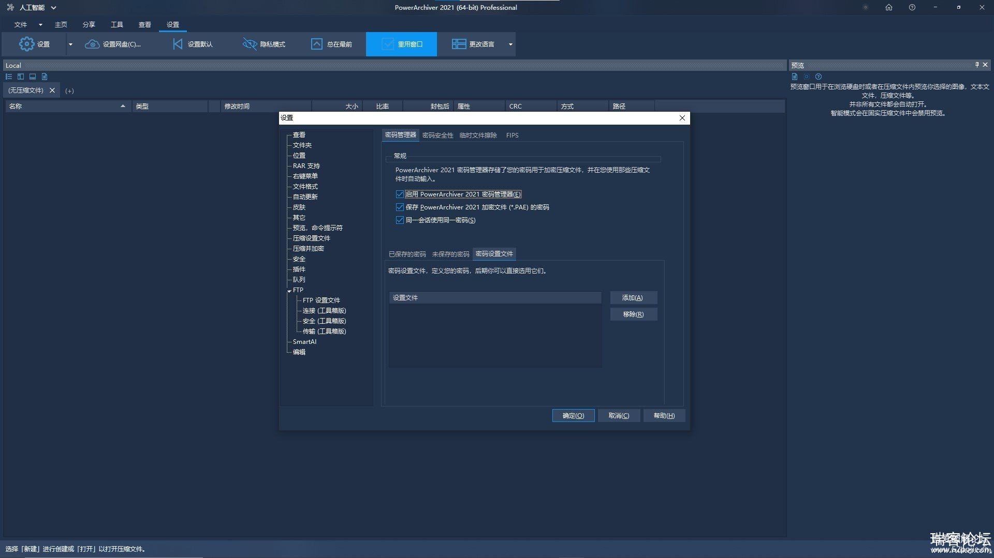Open 未保存的密码 sub-tab

450,254
